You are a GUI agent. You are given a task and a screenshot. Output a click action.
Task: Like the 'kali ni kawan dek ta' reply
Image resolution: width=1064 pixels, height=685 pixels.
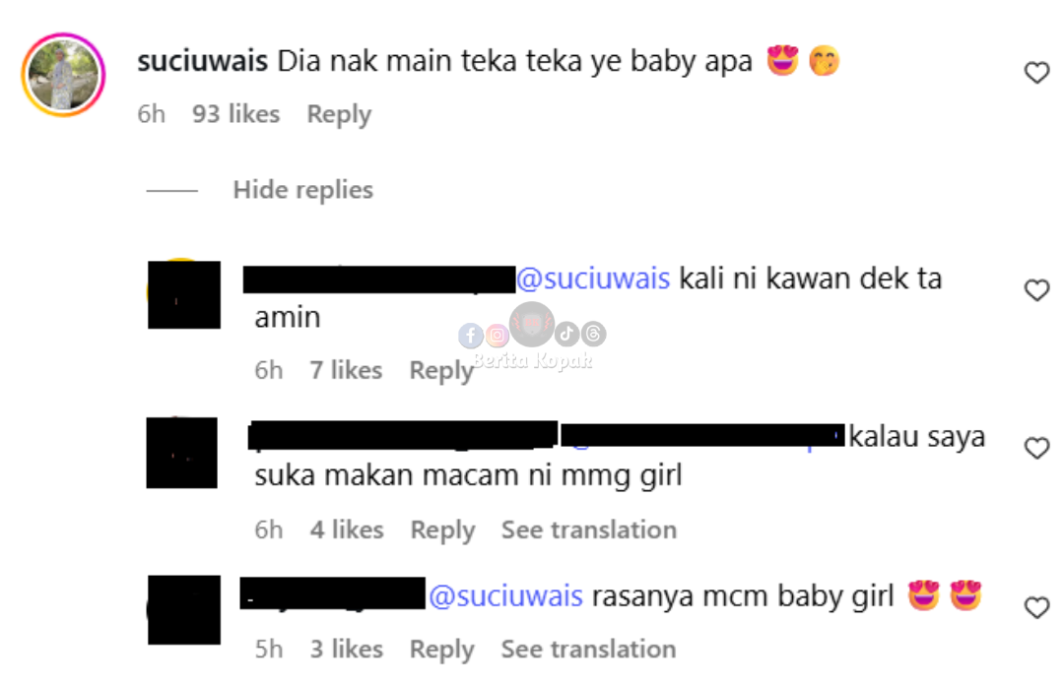pyautogui.click(x=1036, y=290)
